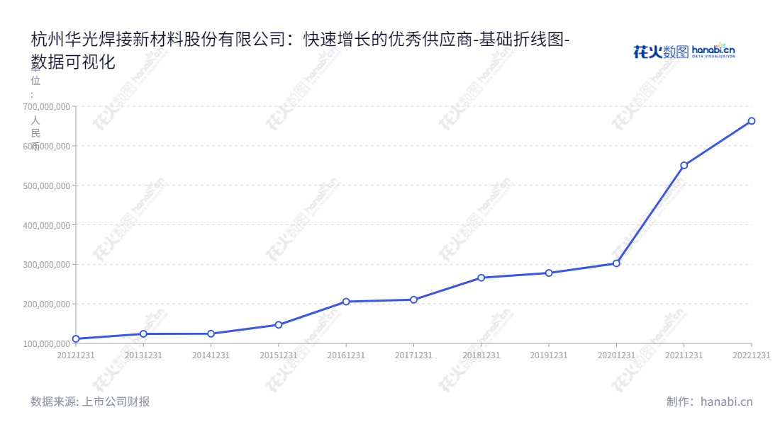This screenshot has height=439, width=780.
Task: Click the 20161231 data point marker
Action: [x=345, y=301]
